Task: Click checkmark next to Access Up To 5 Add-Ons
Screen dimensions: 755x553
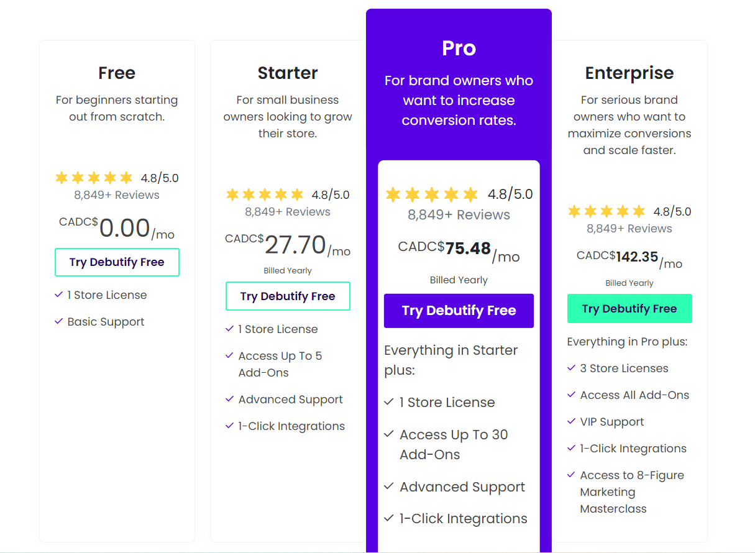Action: point(230,356)
